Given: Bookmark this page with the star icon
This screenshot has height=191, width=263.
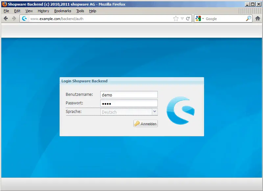Looking at the screenshot, I should pyautogui.click(x=176, y=18).
